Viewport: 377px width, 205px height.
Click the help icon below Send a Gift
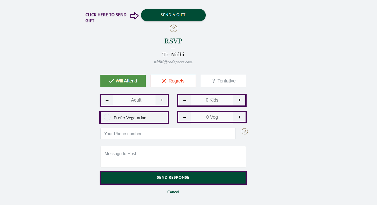[x=173, y=28]
